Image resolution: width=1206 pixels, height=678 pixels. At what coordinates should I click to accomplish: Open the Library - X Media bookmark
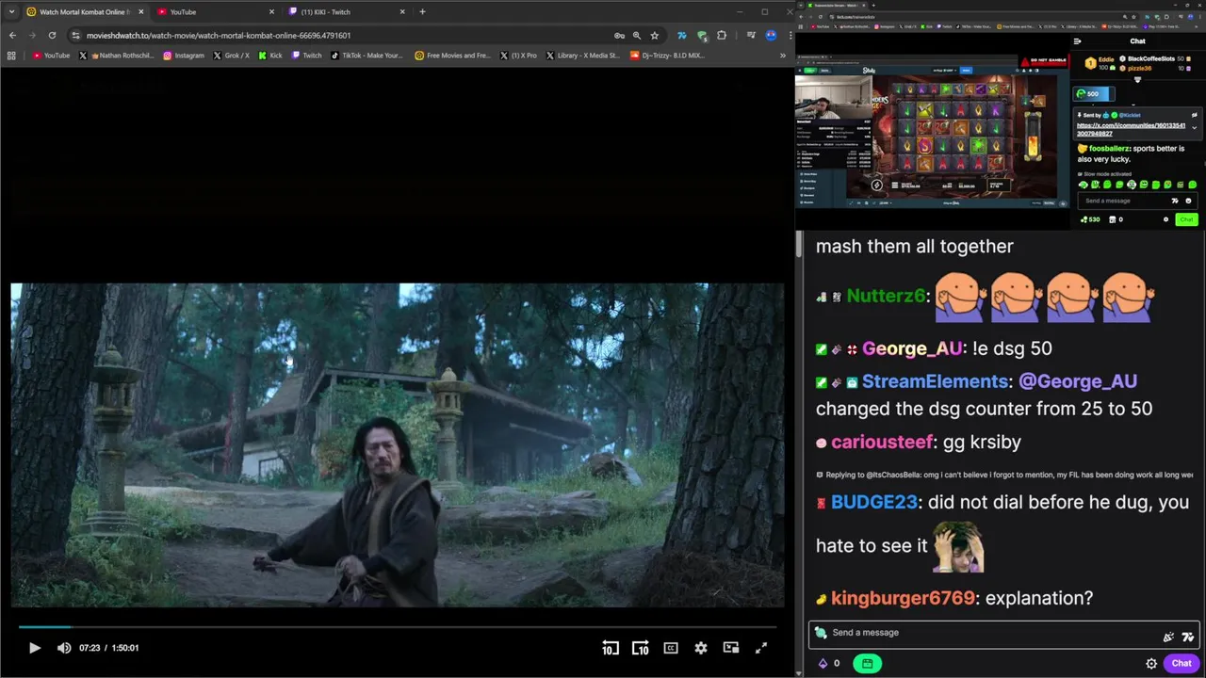coord(583,56)
